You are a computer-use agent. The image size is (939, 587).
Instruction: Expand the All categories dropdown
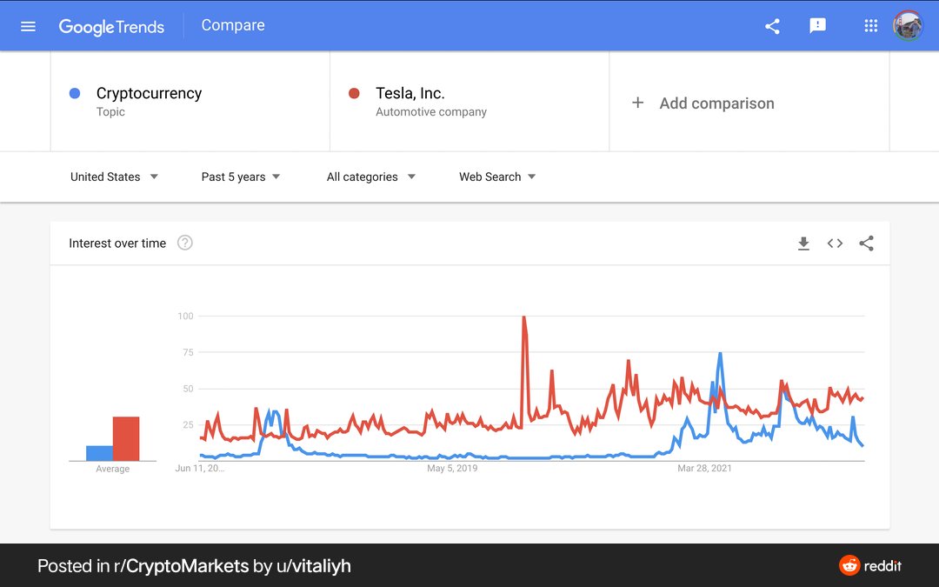pos(370,177)
